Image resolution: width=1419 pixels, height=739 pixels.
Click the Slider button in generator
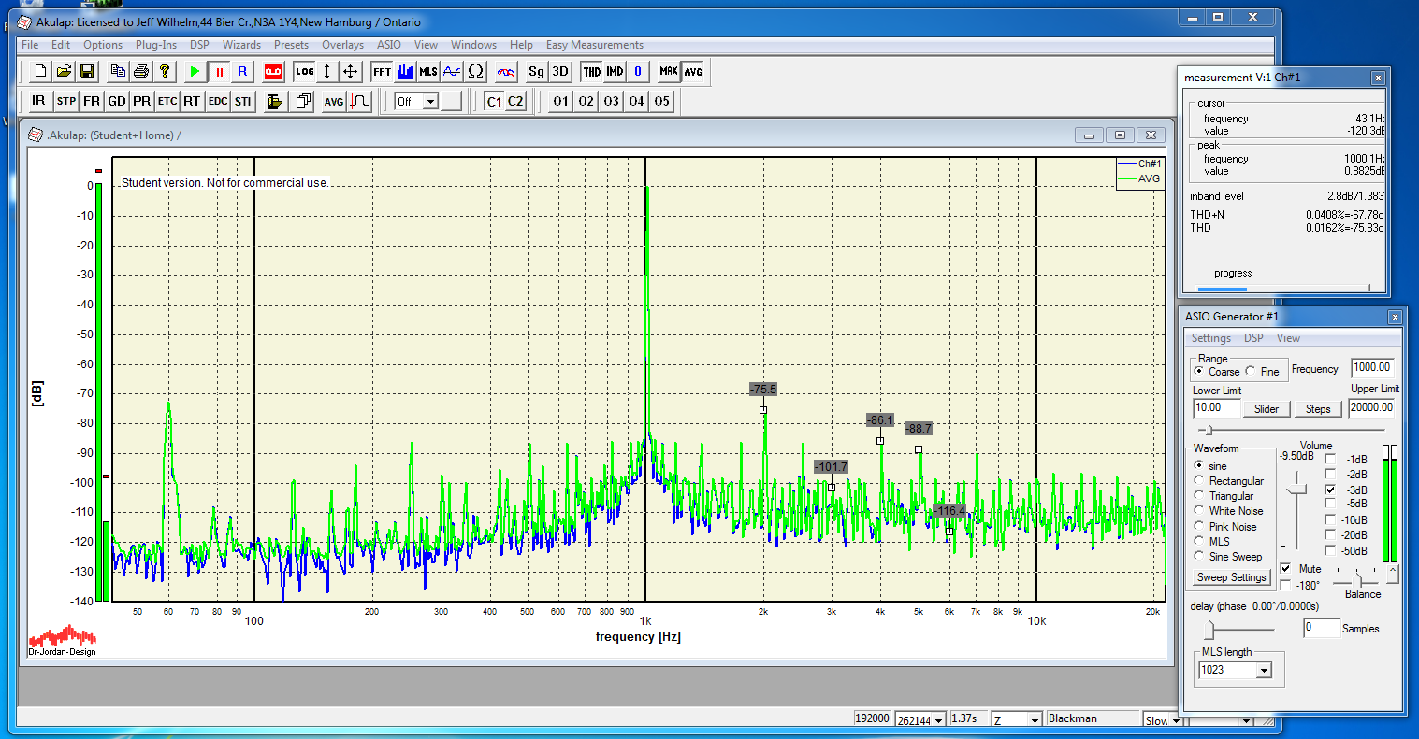coord(1267,409)
